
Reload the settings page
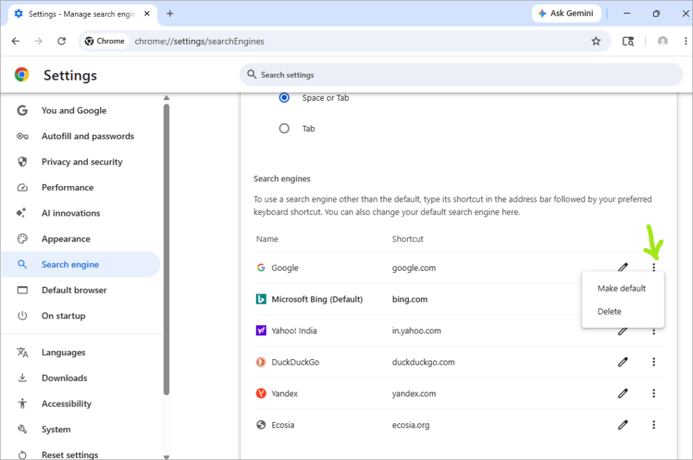tap(62, 41)
